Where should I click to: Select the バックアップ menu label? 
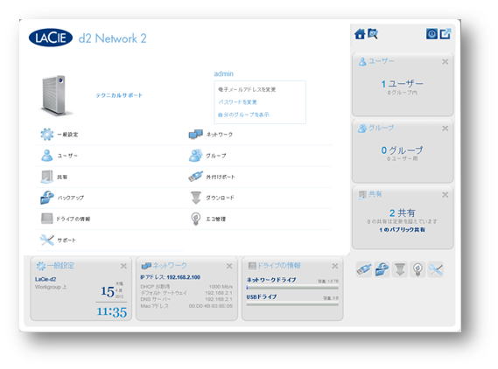click(x=71, y=198)
